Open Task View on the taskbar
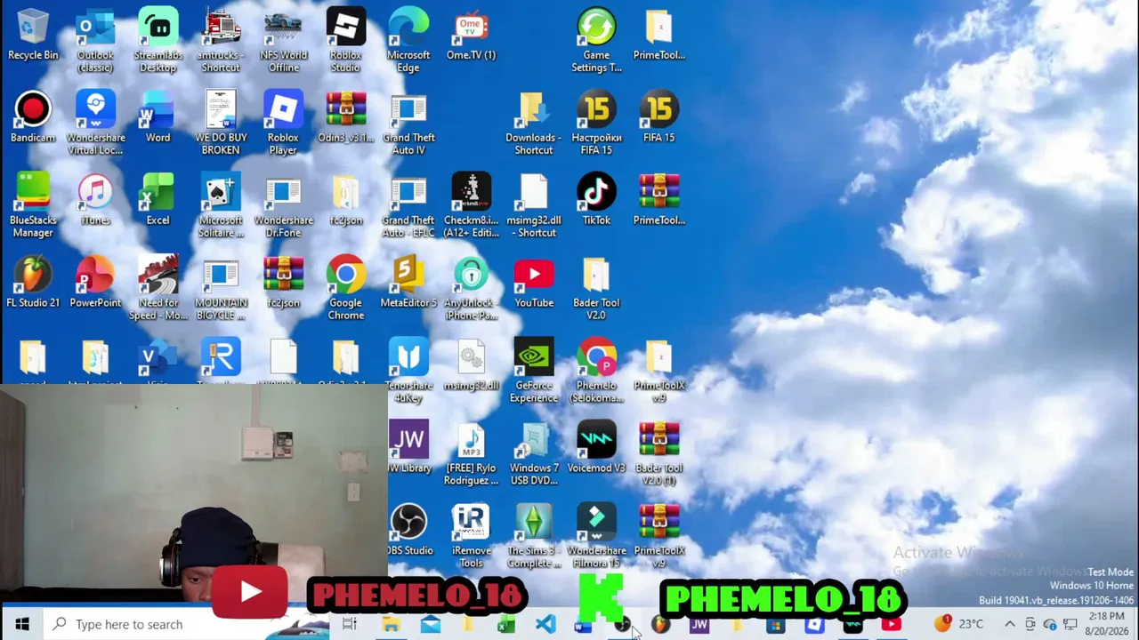1139x640 pixels. (349, 625)
